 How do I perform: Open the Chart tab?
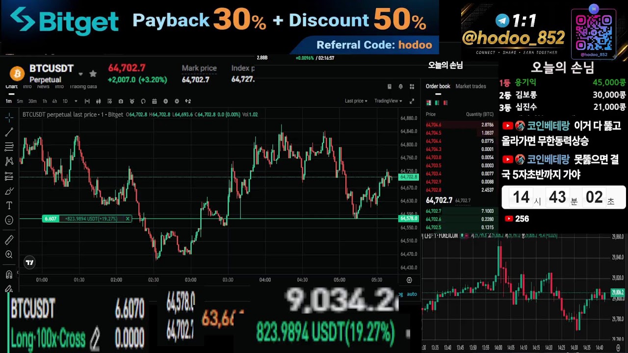tap(11, 86)
